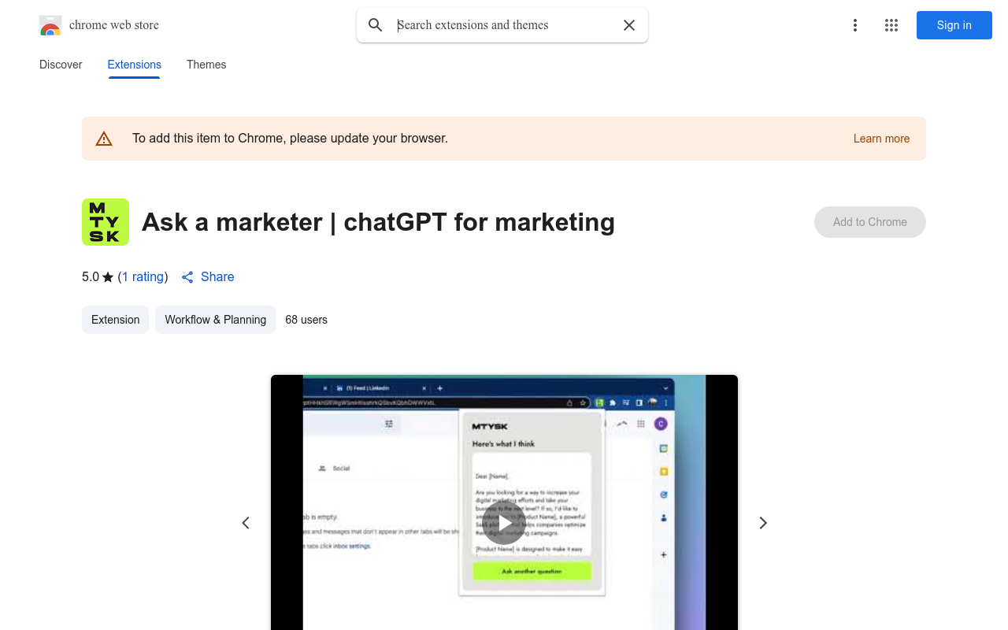Select the Extension category chip
This screenshot has width=1008, height=630.
coord(115,320)
